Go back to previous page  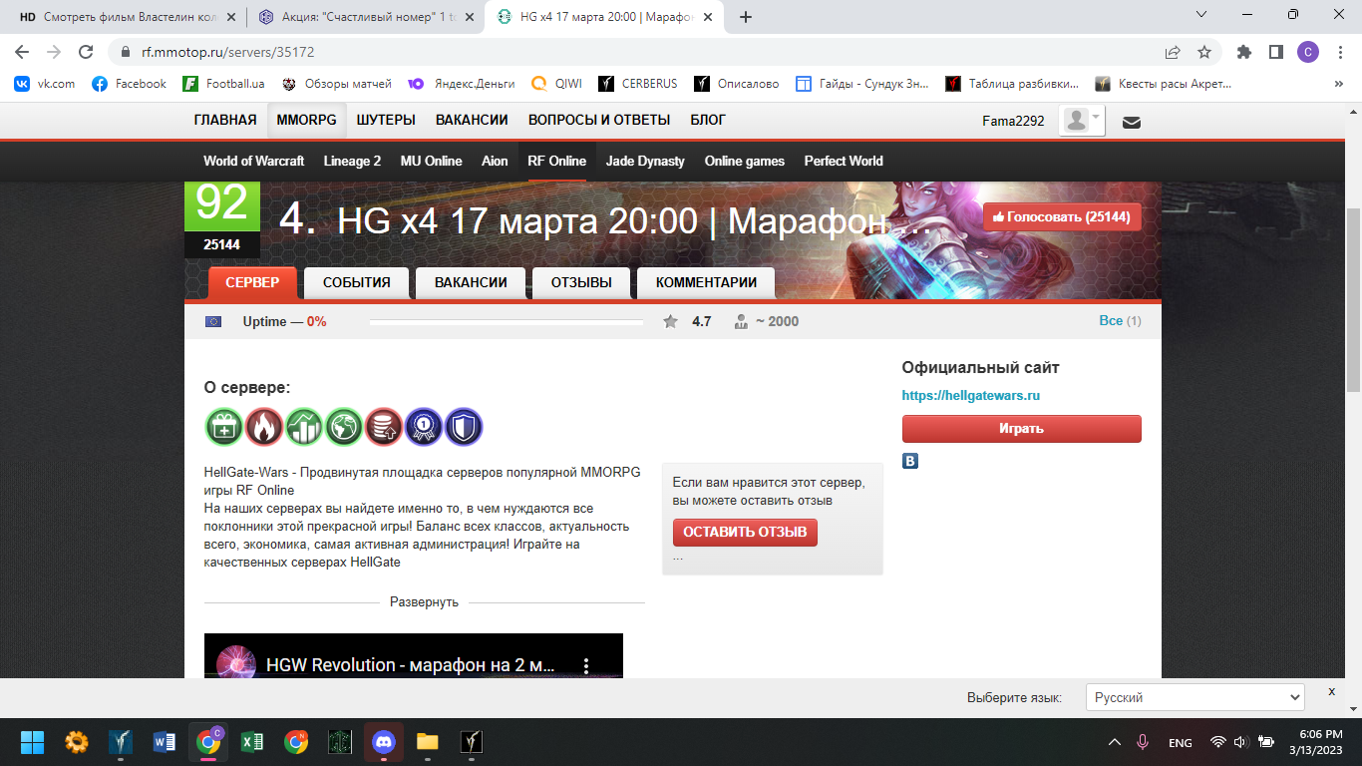22,52
